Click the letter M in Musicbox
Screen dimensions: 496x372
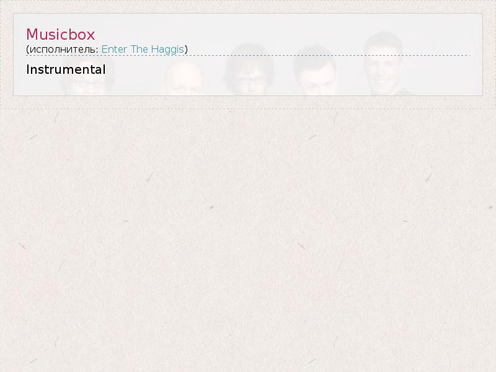pyautogui.click(x=32, y=35)
